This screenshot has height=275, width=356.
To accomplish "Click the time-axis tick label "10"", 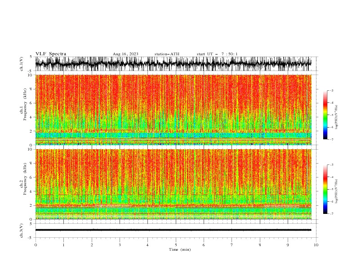I will [316, 245].
